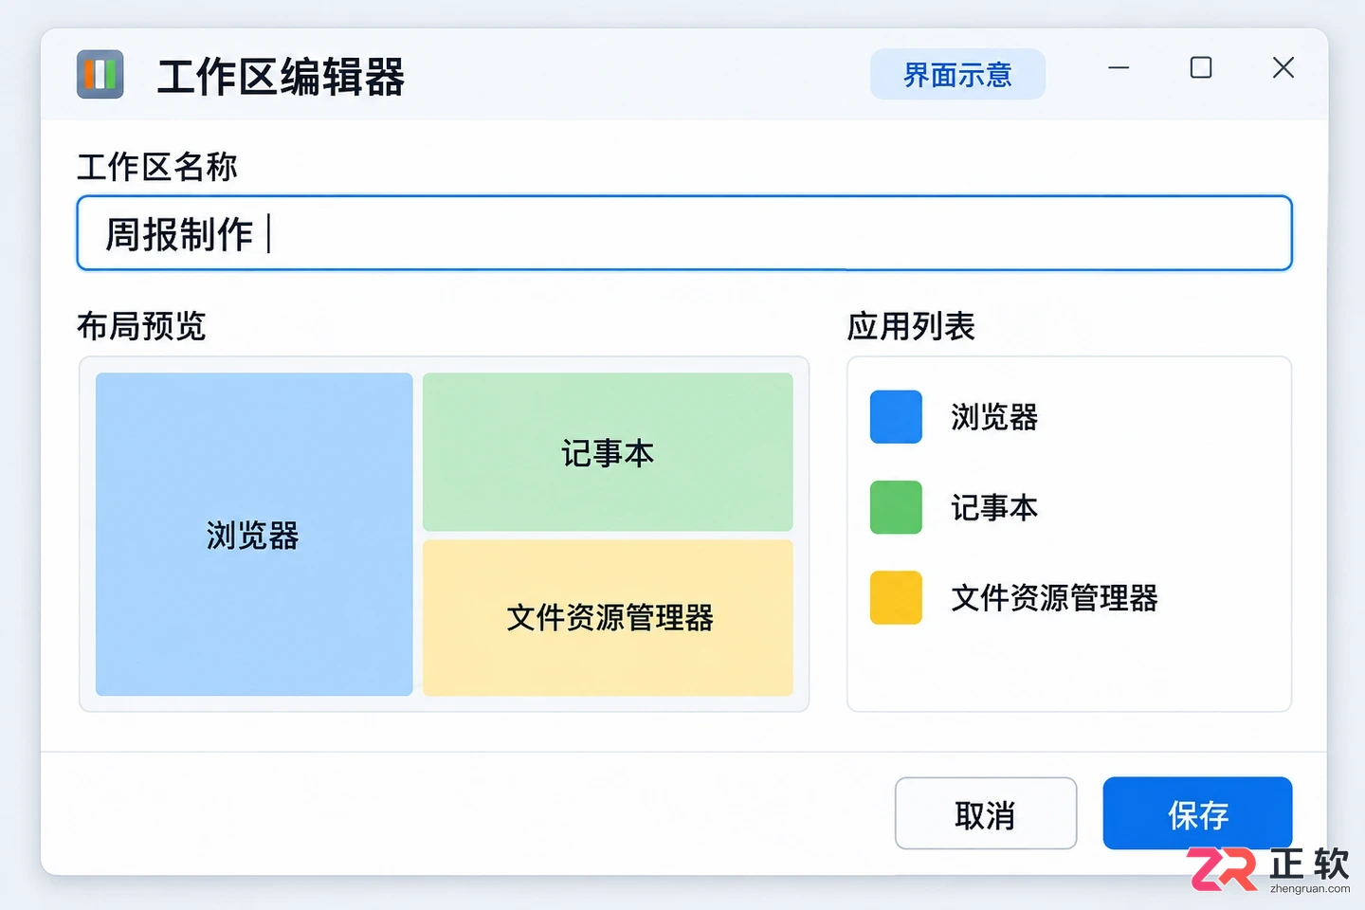Click the 工作区编辑器 app icon in title bar
1365x910 pixels.
pos(100,74)
